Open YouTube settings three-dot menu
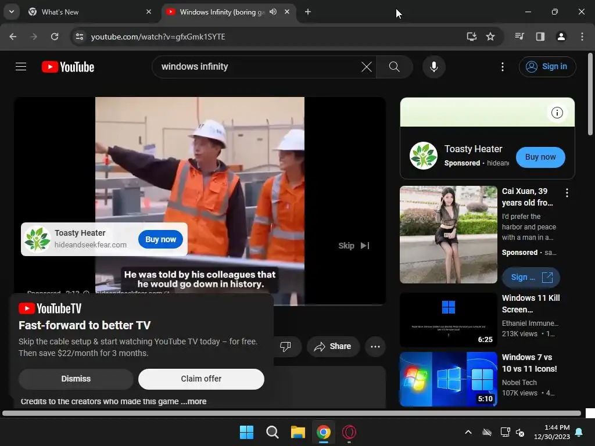 503,67
